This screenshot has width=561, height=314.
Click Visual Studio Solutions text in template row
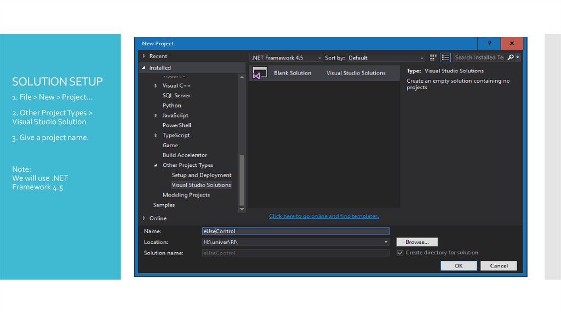coord(356,73)
